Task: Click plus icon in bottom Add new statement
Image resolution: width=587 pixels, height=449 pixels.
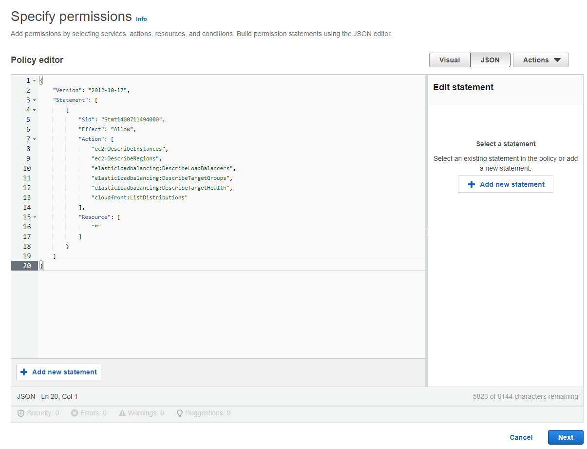Action: (24, 372)
